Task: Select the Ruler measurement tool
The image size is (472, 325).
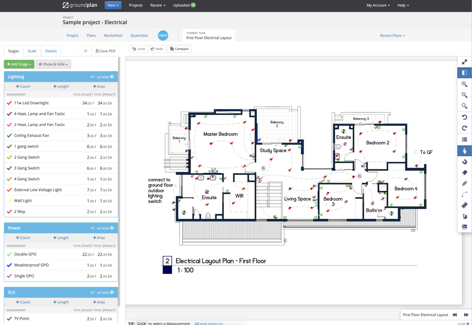Action: pos(464,205)
